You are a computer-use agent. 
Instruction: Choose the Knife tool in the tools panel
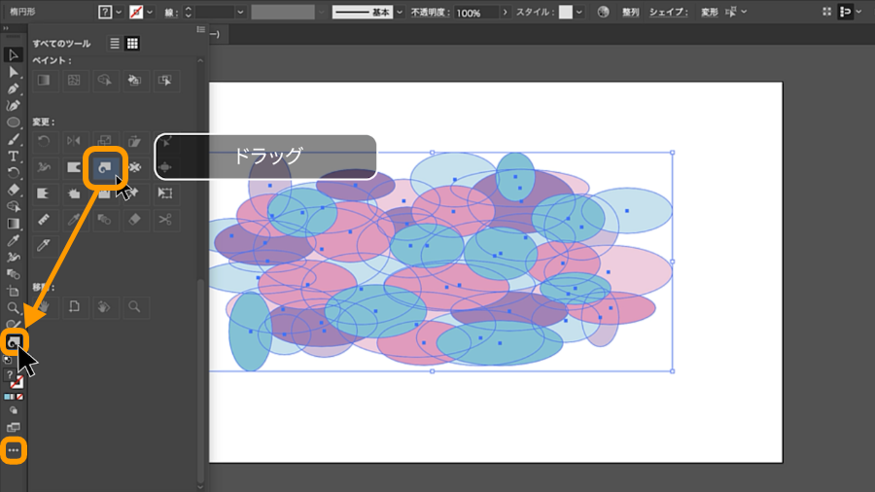pyautogui.click(x=44, y=245)
